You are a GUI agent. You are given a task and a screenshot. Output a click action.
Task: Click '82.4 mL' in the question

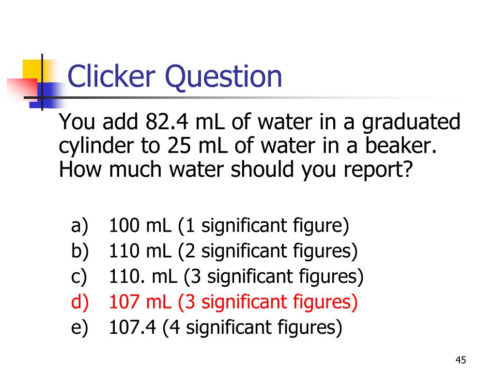[185, 122]
